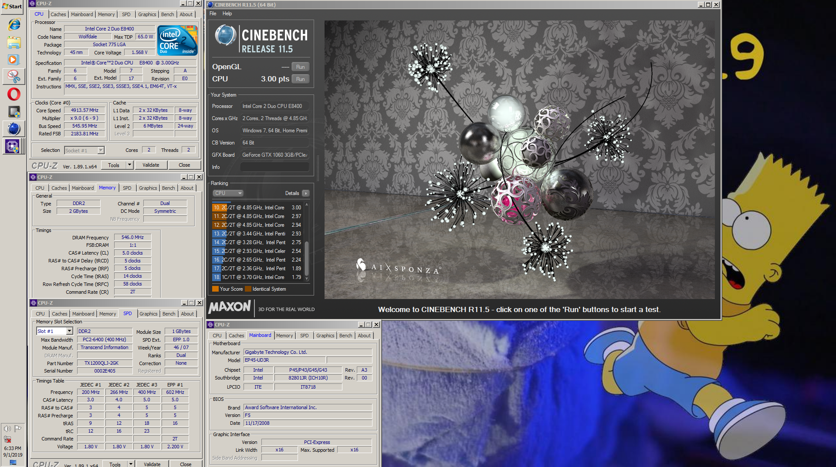Launch Windows Media Player from taskbar

tap(13, 59)
